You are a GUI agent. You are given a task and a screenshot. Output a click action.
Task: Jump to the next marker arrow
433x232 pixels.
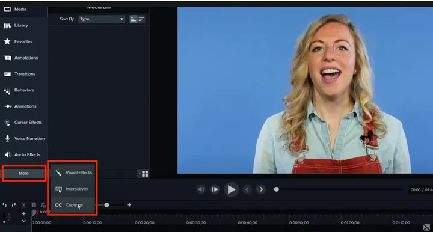pos(261,189)
